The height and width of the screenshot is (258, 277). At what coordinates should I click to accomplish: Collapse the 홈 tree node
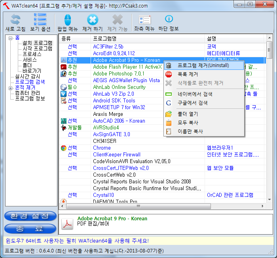click(10, 38)
